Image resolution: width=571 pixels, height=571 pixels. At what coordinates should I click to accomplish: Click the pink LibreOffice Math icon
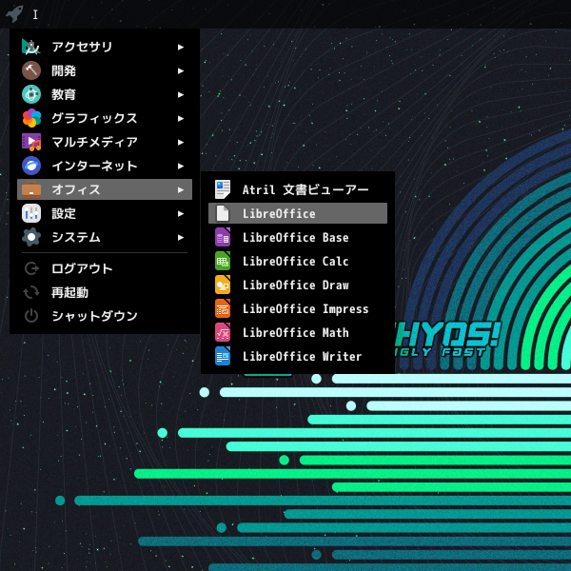[x=223, y=332]
